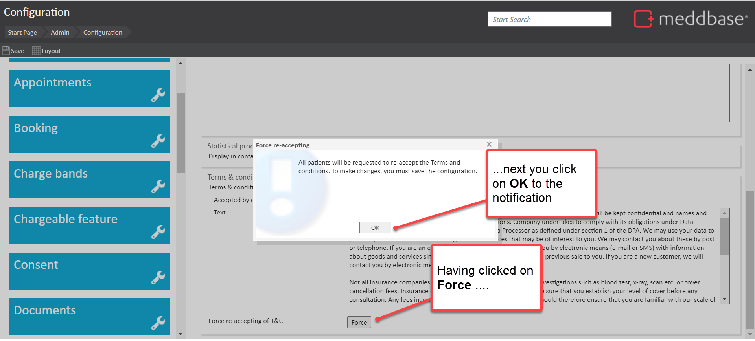Click the Save floppy disk icon
This screenshot has height=341, width=755.
coord(6,51)
